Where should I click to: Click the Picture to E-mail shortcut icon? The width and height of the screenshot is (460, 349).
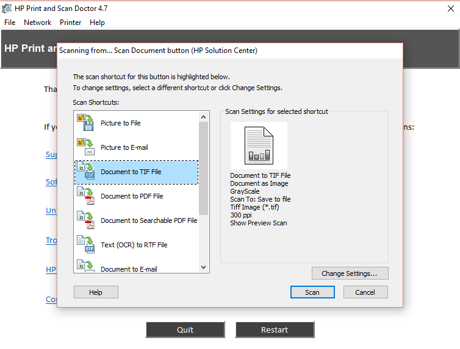click(x=85, y=147)
